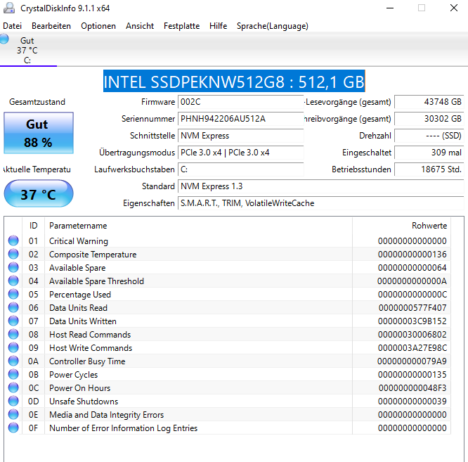Click status orb for Media and Data Integrity Errors

[13, 414]
